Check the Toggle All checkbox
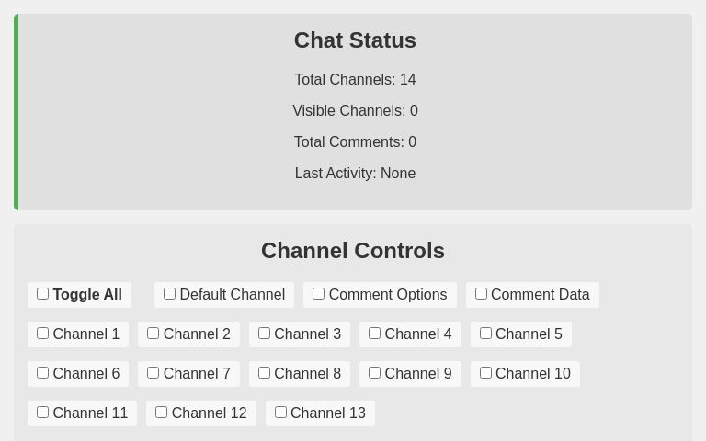 point(43,294)
